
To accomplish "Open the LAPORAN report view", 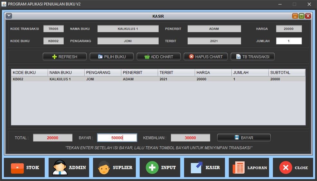I will pyautogui.click(x=249, y=167).
